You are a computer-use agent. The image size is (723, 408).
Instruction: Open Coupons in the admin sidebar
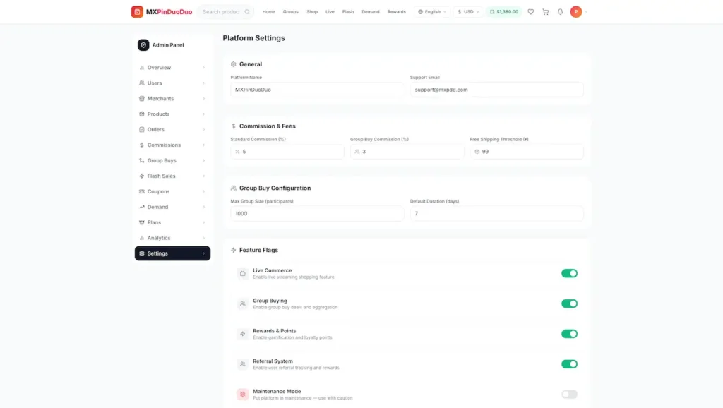[x=172, y=191]
